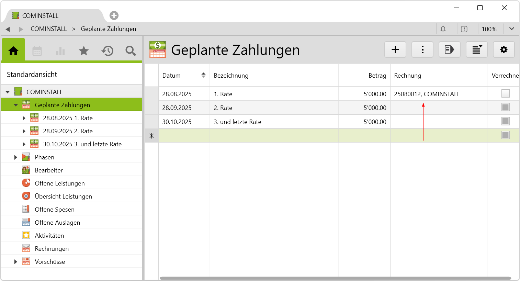Open the zoom dropdown chevron beside 100%
The height and width of the screenshot is (281, 520).
coord(511,29)
